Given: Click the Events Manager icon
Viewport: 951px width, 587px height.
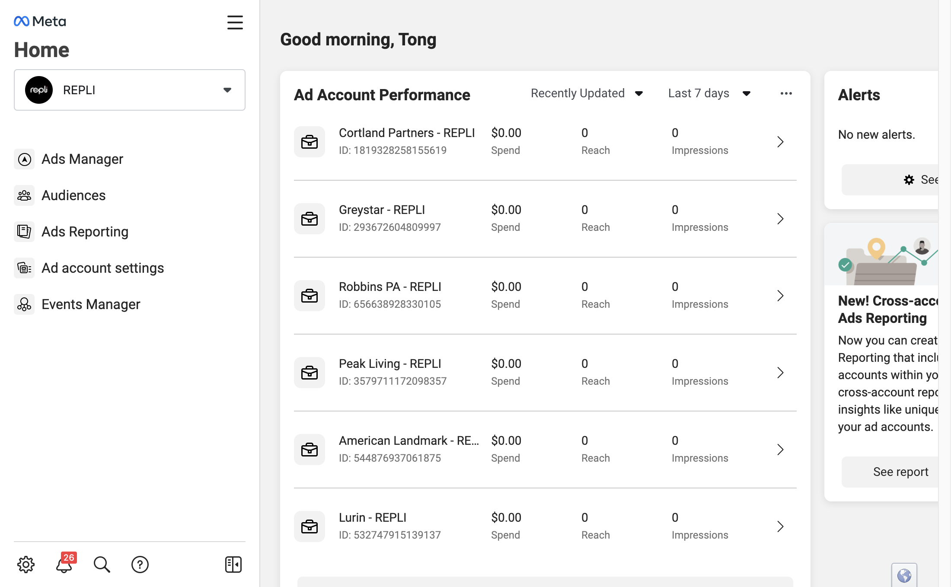Looking at the screenshot, I should 24,304.
